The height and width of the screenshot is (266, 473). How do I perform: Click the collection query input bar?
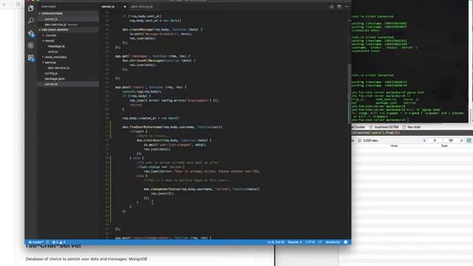412,133
